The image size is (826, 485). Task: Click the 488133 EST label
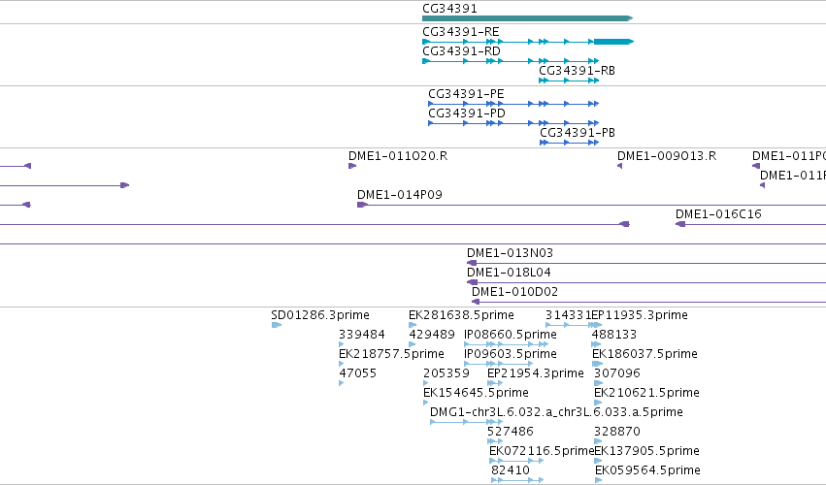[614, 335]
